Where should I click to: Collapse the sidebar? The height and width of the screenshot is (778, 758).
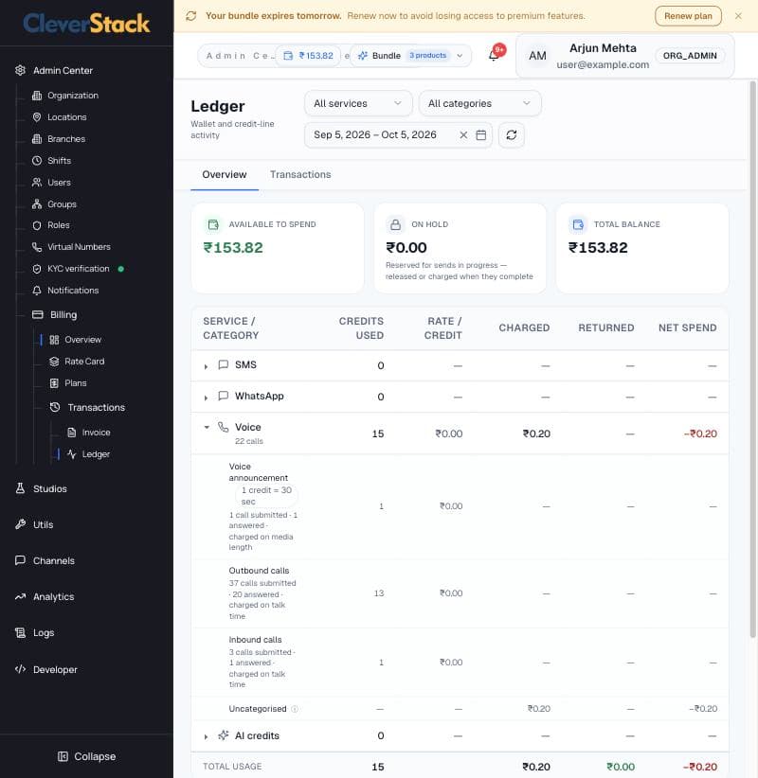[87, 756]
